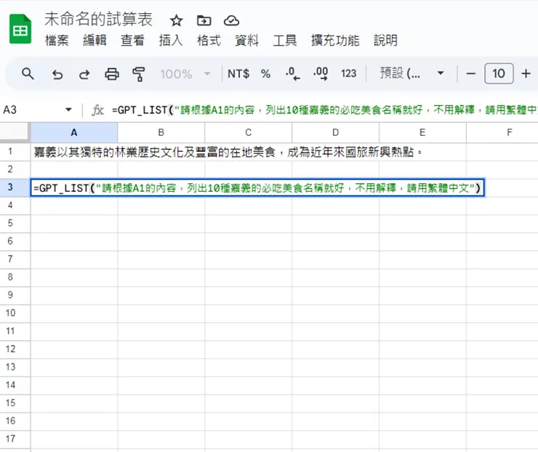
Task: Select cell A4
Action: [74, 206]
